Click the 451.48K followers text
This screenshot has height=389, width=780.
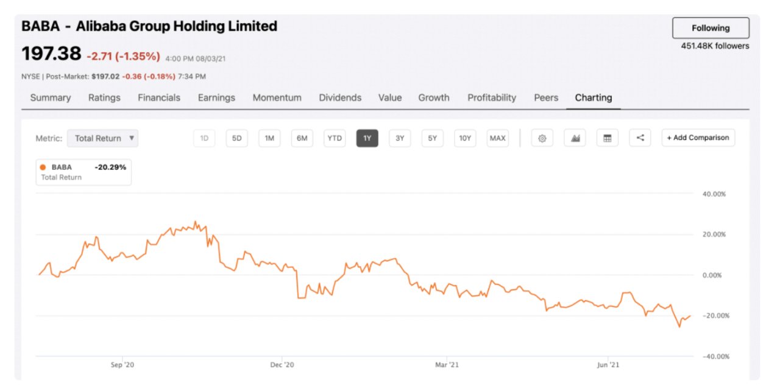[x=715, y=46]
